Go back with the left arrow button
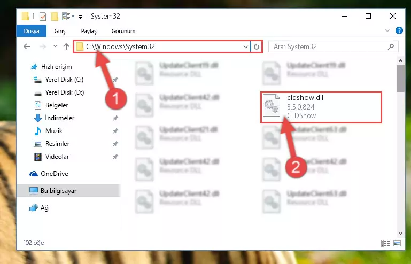Image resolution: width=411 pixels, height=264 pixels. [27, 46]
